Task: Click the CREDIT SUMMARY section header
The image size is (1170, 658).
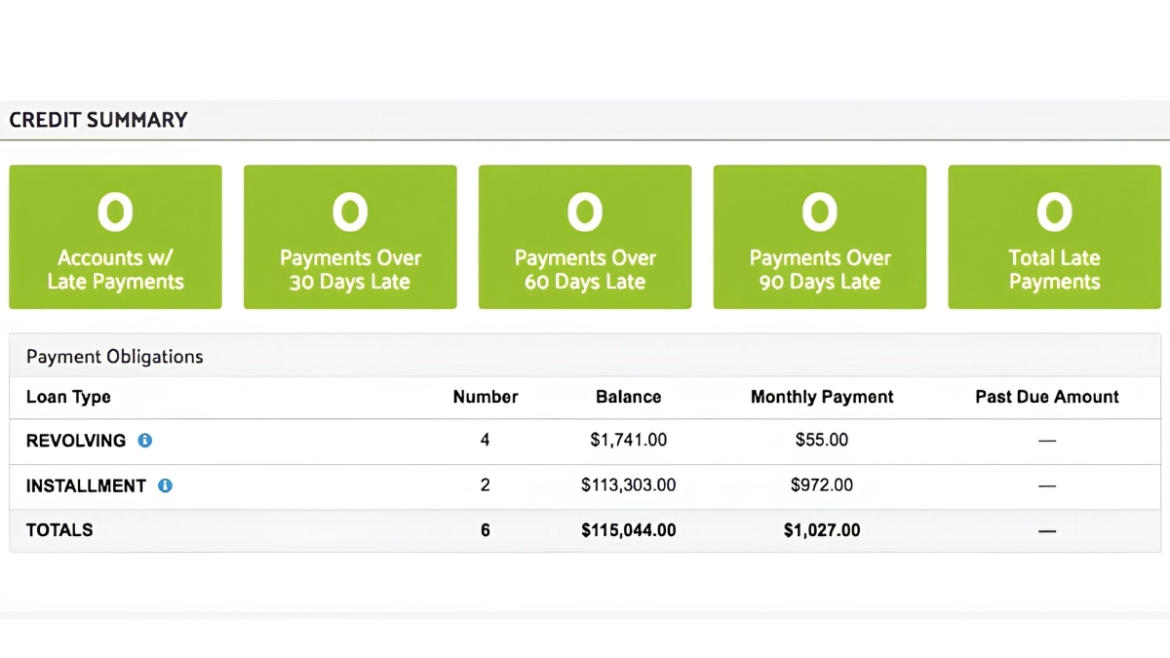Action: point(98,120)
